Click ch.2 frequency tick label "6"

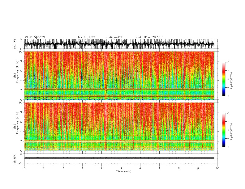(x=22, y=122)
